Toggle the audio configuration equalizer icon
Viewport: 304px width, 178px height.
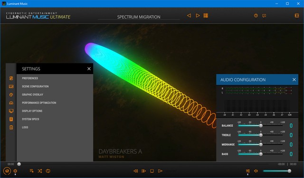click(247, 171)
